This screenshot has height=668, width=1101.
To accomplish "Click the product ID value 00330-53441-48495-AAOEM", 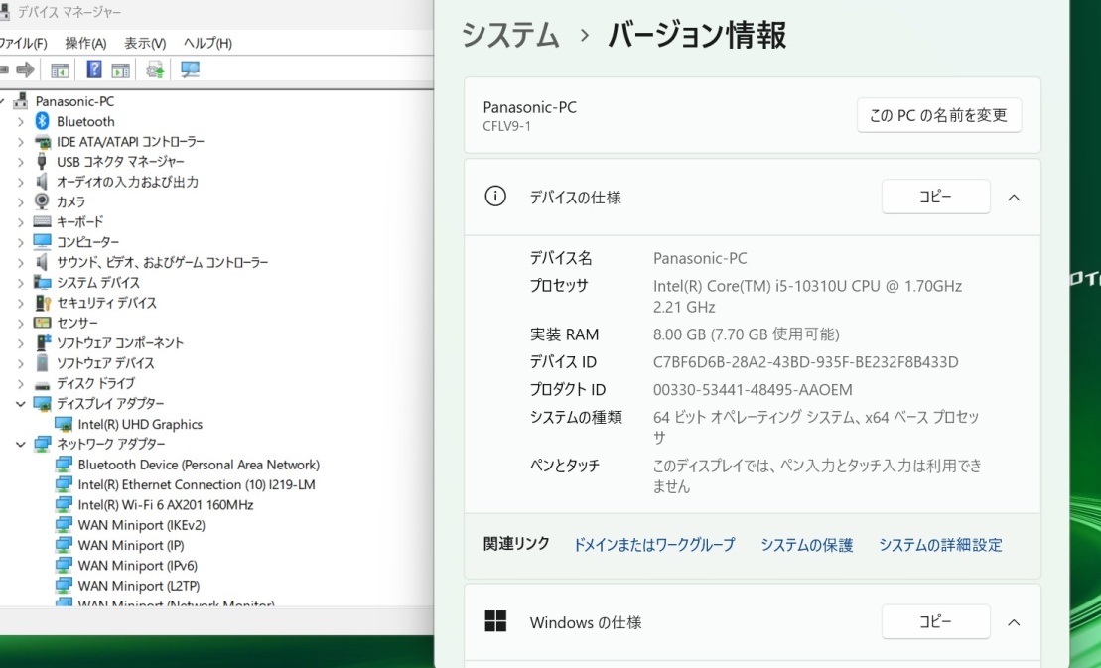I will pyautogui.click(x=753, y=389).
